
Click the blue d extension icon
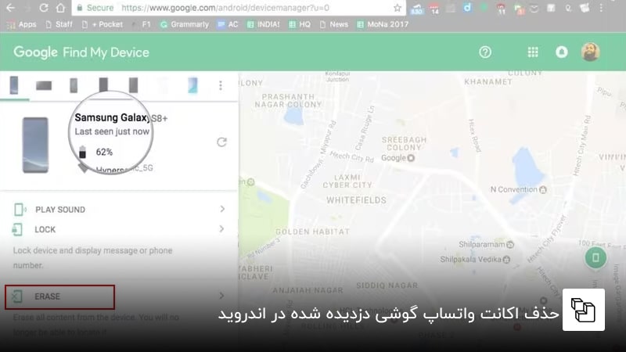467,8
